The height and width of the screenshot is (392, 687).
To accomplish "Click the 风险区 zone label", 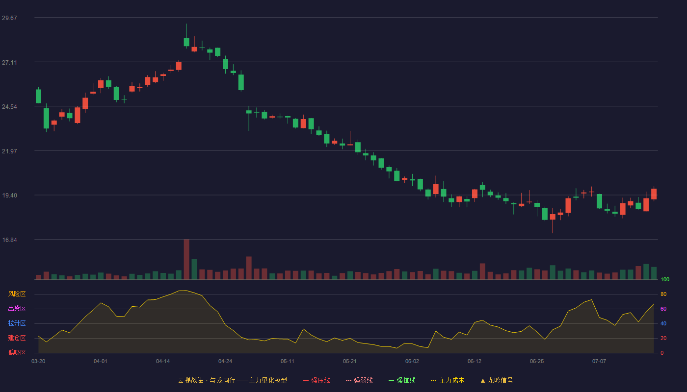I will [17, 294].
